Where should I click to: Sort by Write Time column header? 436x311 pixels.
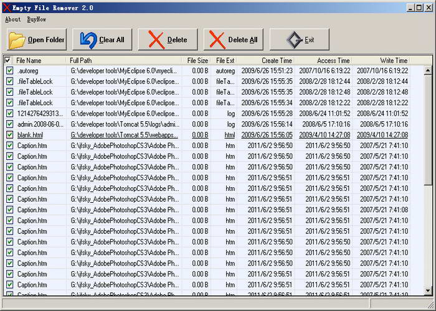pos(381,60)
